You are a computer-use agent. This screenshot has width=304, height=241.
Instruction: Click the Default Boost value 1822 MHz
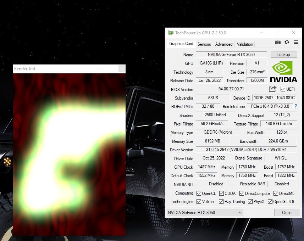[286, 175]
